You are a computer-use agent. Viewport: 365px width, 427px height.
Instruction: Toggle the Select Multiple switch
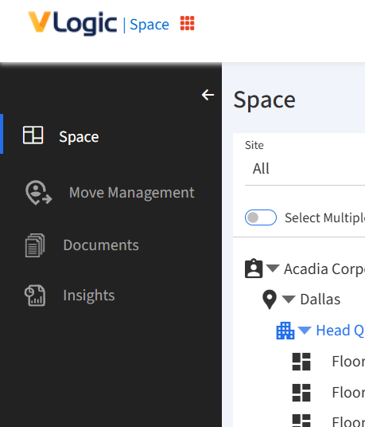tap(261, 217)
